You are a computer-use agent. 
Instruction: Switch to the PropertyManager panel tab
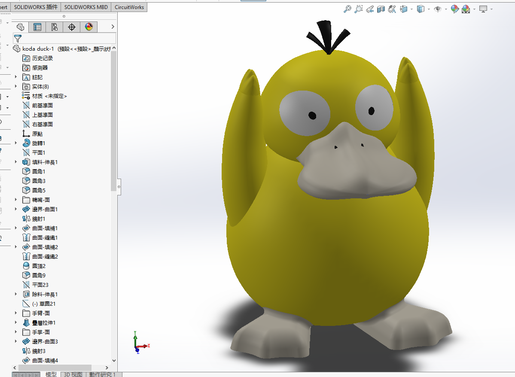pyautogui.click(x=37, y=27)
